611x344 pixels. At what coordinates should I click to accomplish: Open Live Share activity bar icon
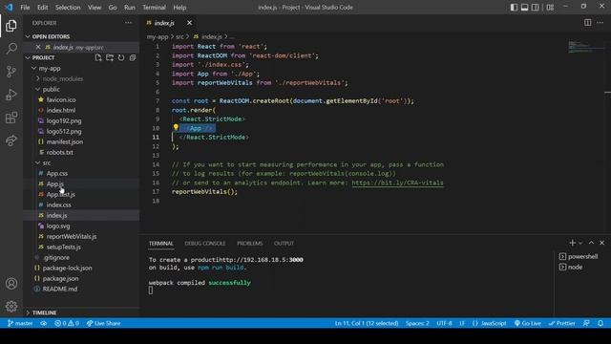11,140
